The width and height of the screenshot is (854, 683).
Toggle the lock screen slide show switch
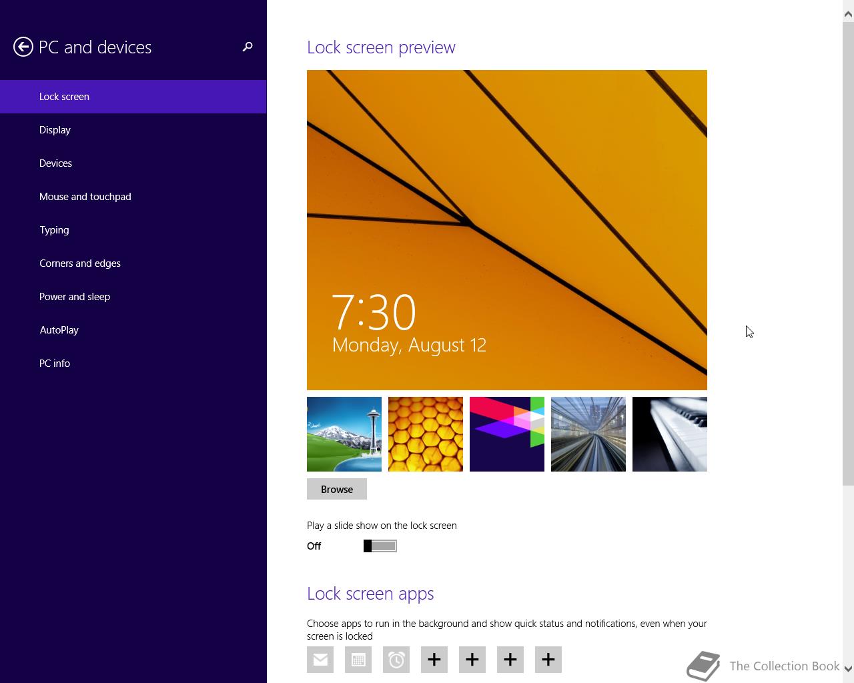380,546
